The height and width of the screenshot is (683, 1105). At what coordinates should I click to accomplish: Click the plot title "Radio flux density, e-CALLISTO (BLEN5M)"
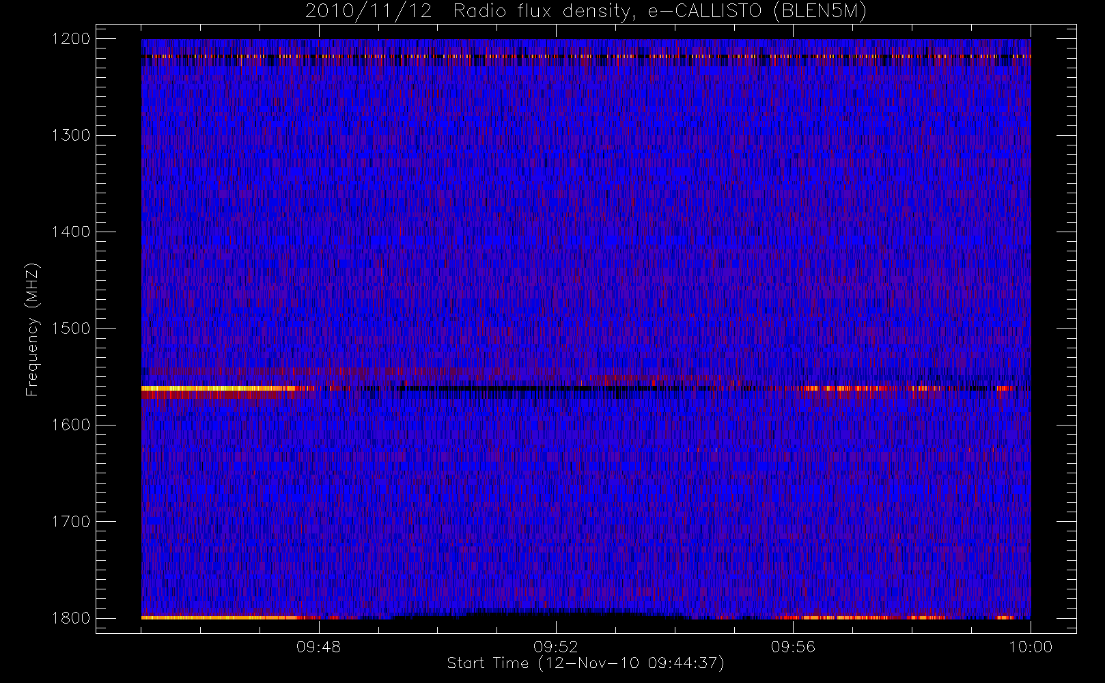(660, 12)
